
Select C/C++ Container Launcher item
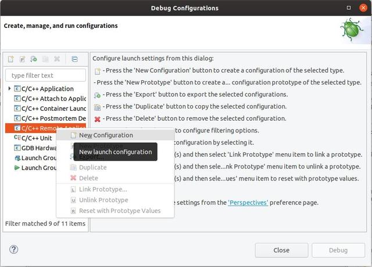click(50, 109)
